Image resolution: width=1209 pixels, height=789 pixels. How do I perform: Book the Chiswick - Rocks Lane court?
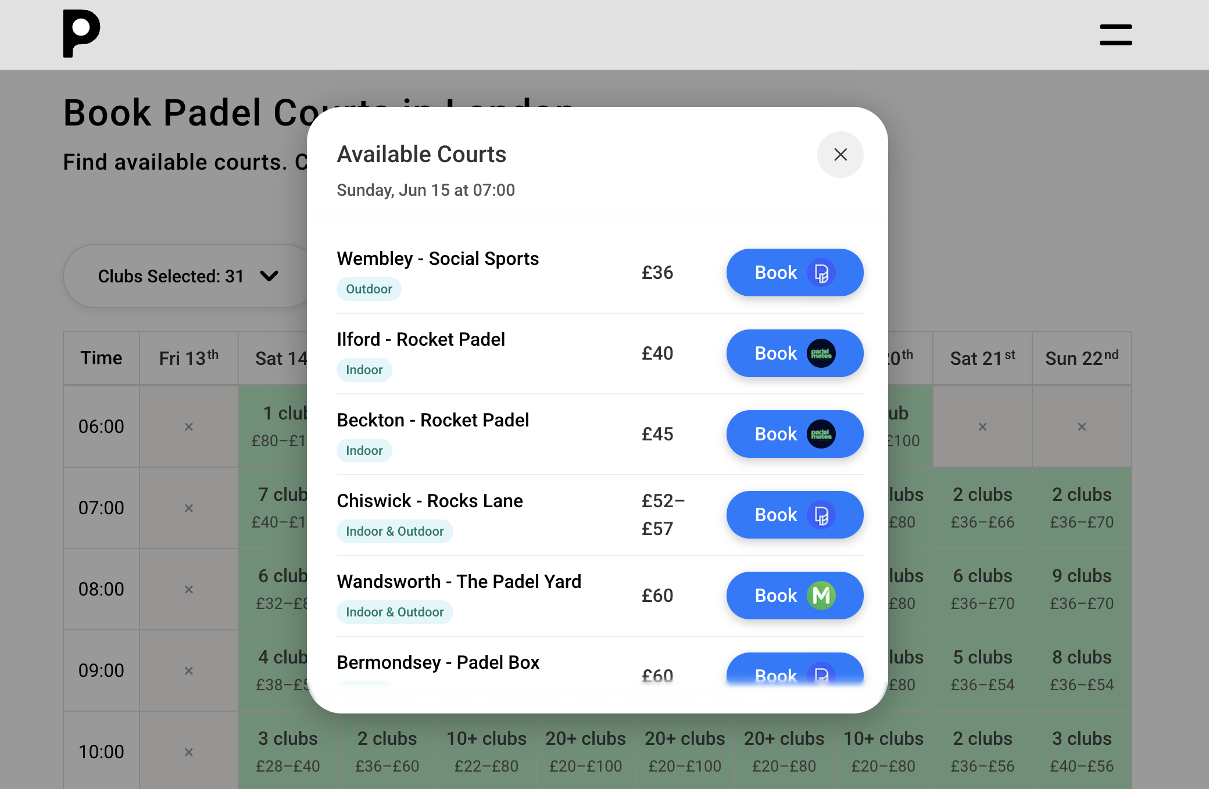coord(795,515)
